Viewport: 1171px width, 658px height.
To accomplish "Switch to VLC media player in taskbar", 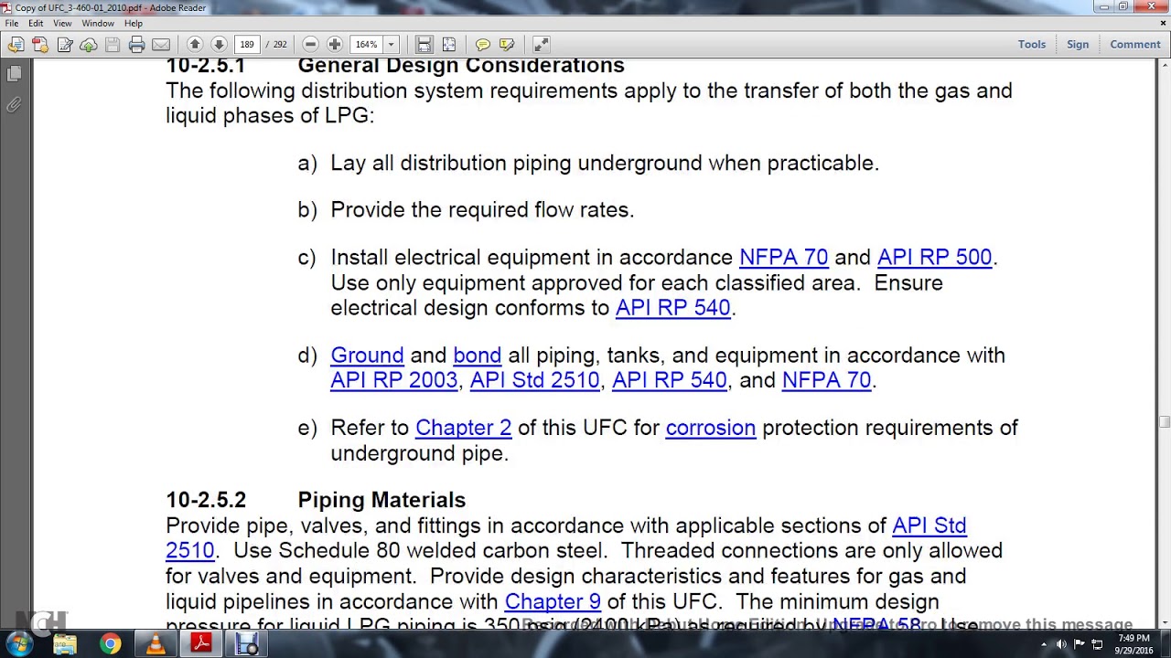I will point(156,645).
